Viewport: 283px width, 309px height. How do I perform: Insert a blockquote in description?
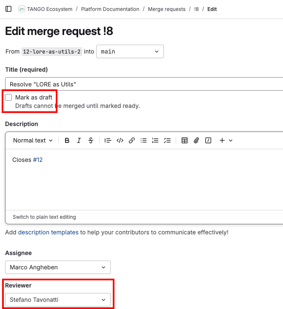(x=108, y=140)
